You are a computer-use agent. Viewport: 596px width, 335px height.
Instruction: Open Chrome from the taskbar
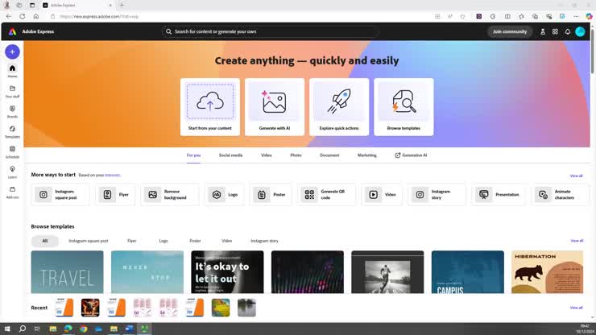(83, 329)
